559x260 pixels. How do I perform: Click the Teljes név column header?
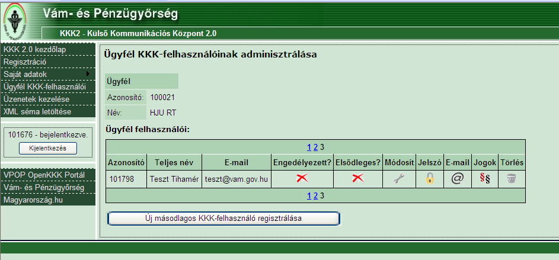(x=174, y=162)
